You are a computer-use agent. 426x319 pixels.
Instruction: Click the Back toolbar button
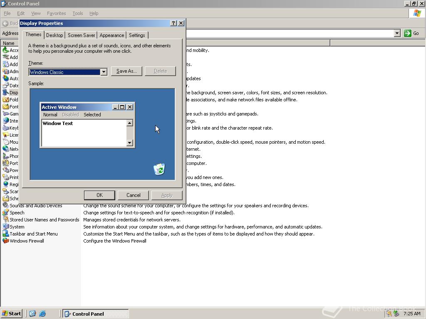[10, 23]
